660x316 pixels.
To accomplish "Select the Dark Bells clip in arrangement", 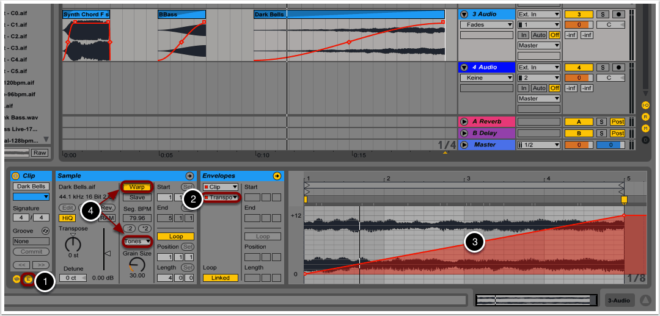I will (x=348, y=14).
